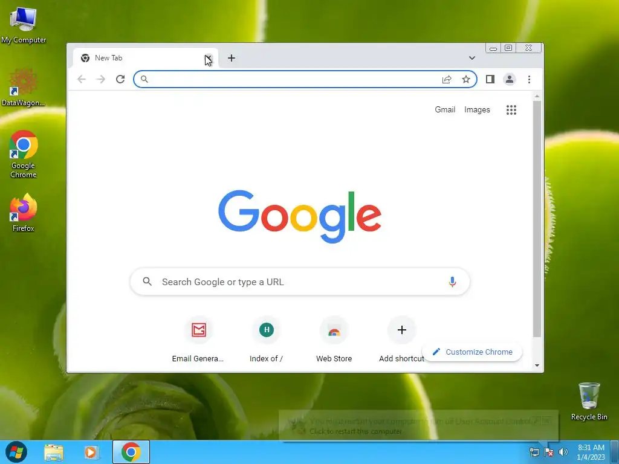Click the scrollbar down arrow
Image resolution: width=619 pixels, height=464 pixels.
(537, 366)
